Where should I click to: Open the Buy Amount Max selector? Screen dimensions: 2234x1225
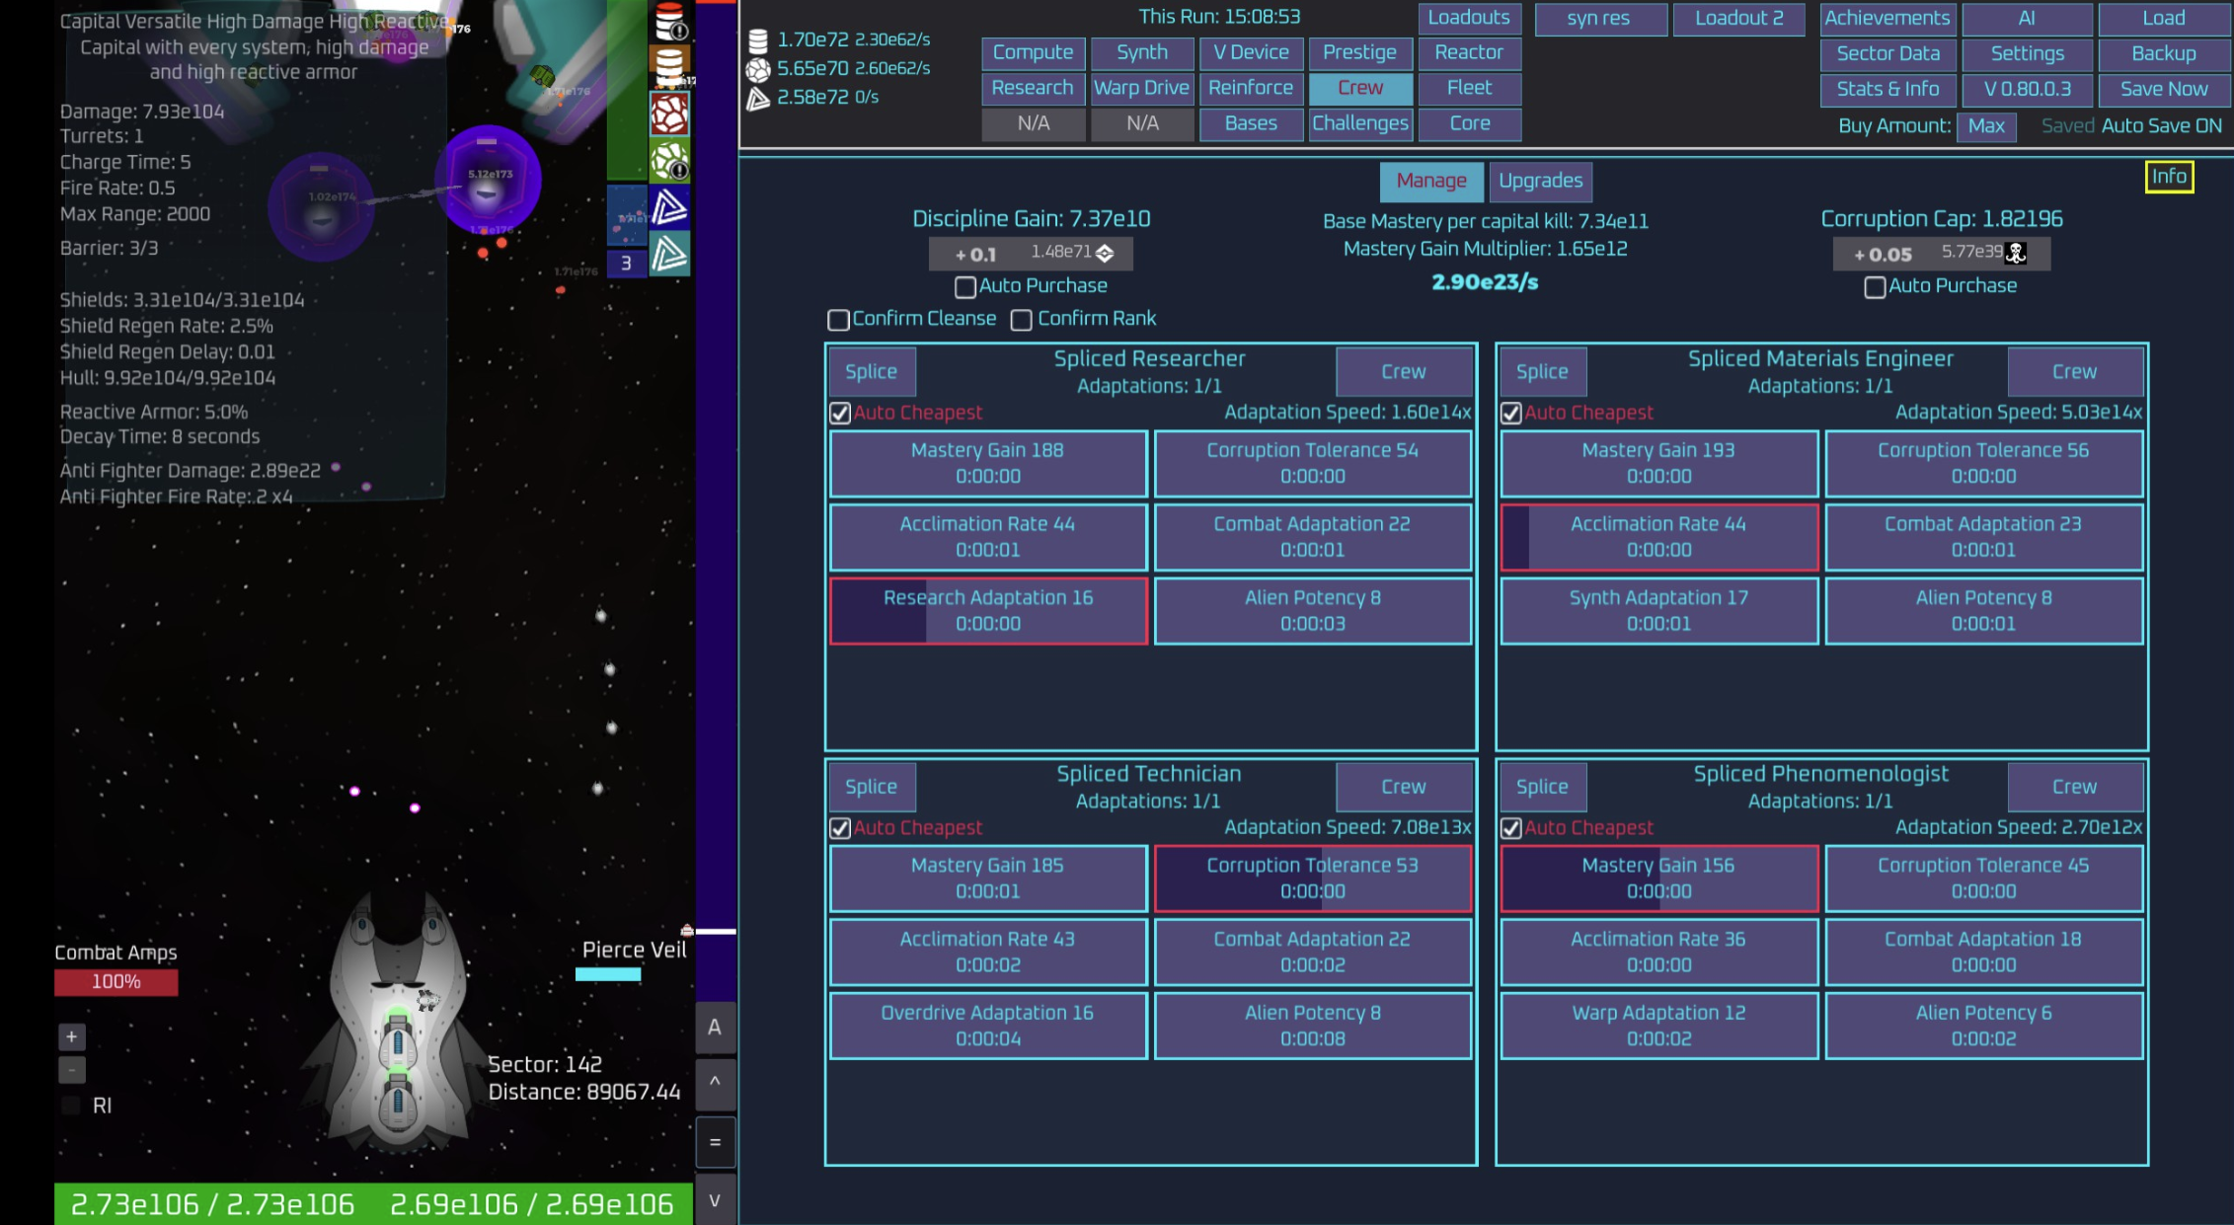click(x=1985, y=126)
